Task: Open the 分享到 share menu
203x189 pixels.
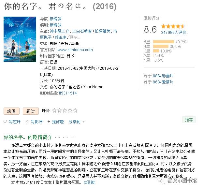Action: click(x=75, y=122)
